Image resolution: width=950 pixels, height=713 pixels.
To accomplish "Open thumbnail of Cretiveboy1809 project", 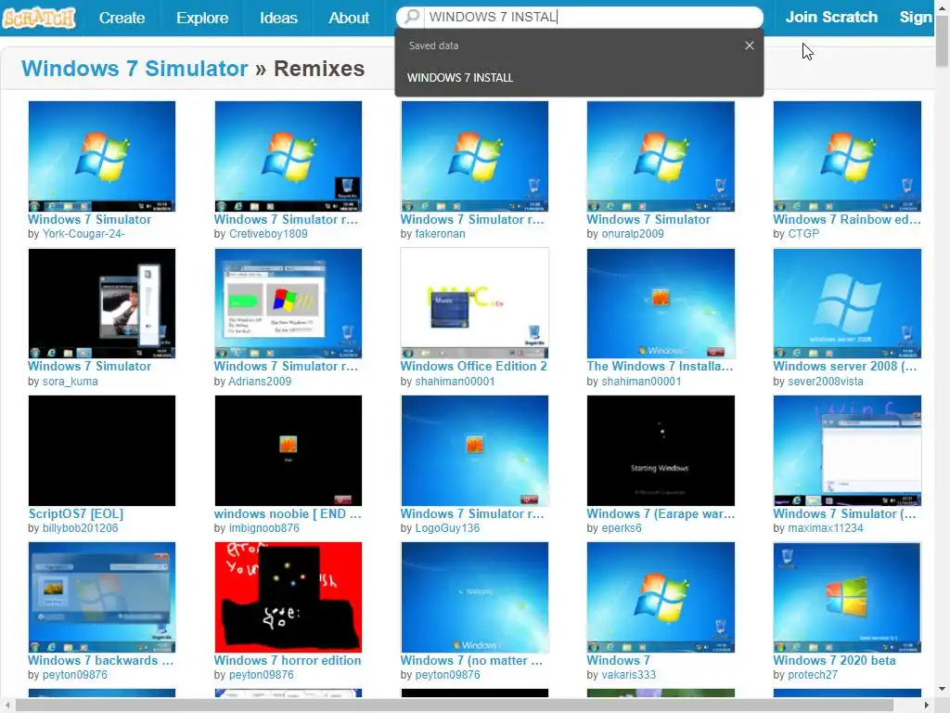I will [x=289, y=156].
